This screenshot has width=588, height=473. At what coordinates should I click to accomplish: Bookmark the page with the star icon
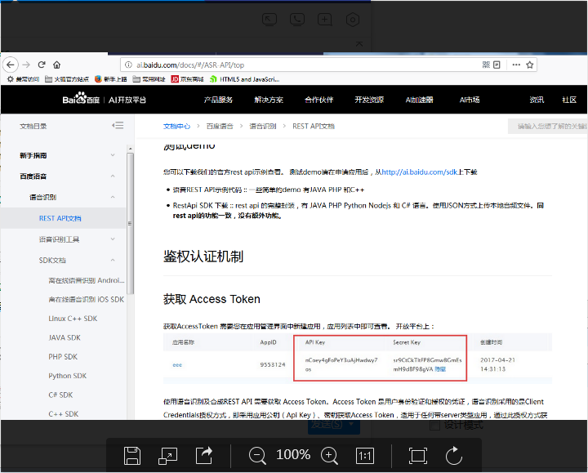(x=529, y=65)
